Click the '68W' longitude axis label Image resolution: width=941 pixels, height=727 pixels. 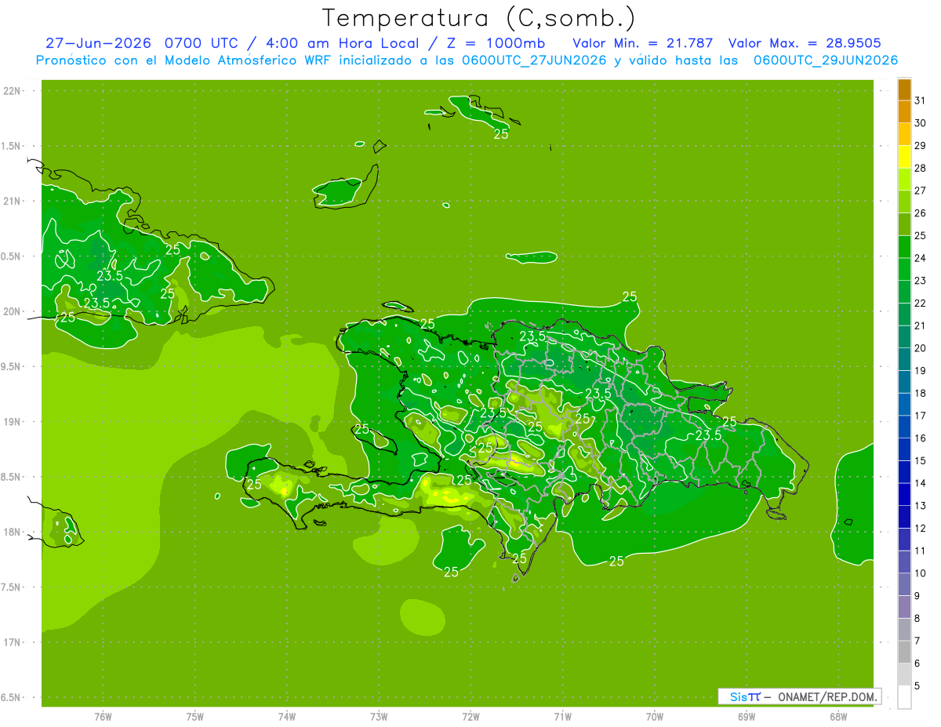coord(838,716)
